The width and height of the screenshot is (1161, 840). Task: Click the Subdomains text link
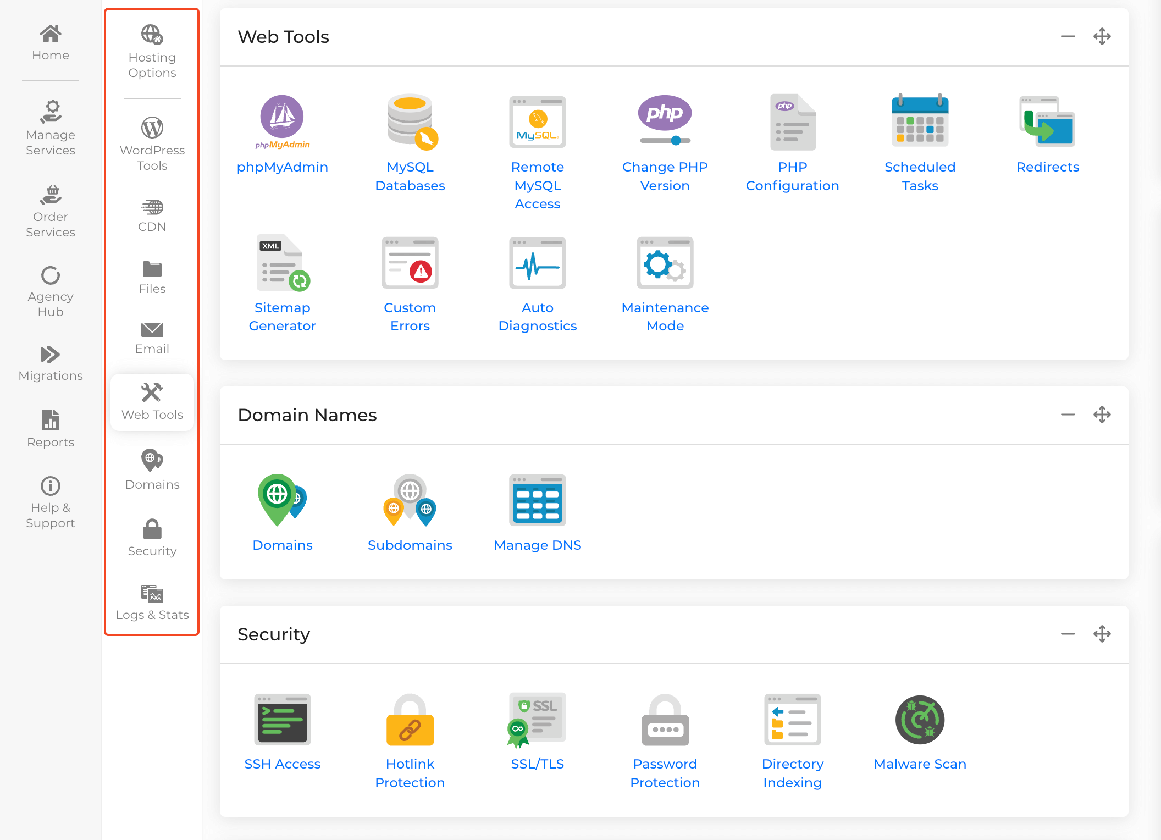point(410,545)
